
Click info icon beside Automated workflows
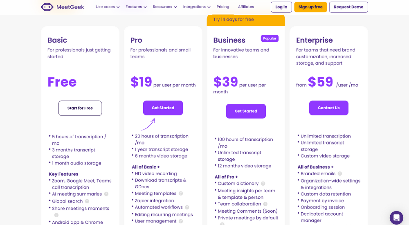[187, 207]
